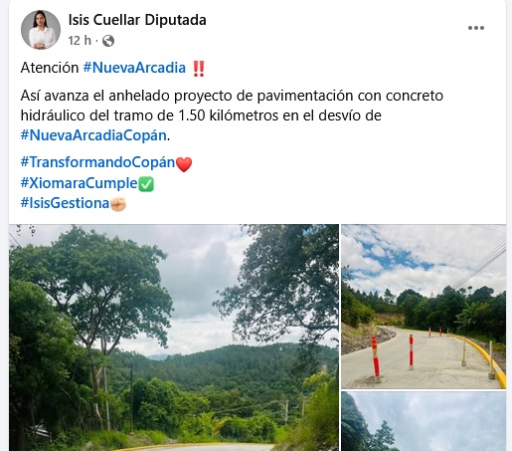Screen dimensions: 512x451
Task: Click the 12 h post timestamp
Action: (80, 41)
